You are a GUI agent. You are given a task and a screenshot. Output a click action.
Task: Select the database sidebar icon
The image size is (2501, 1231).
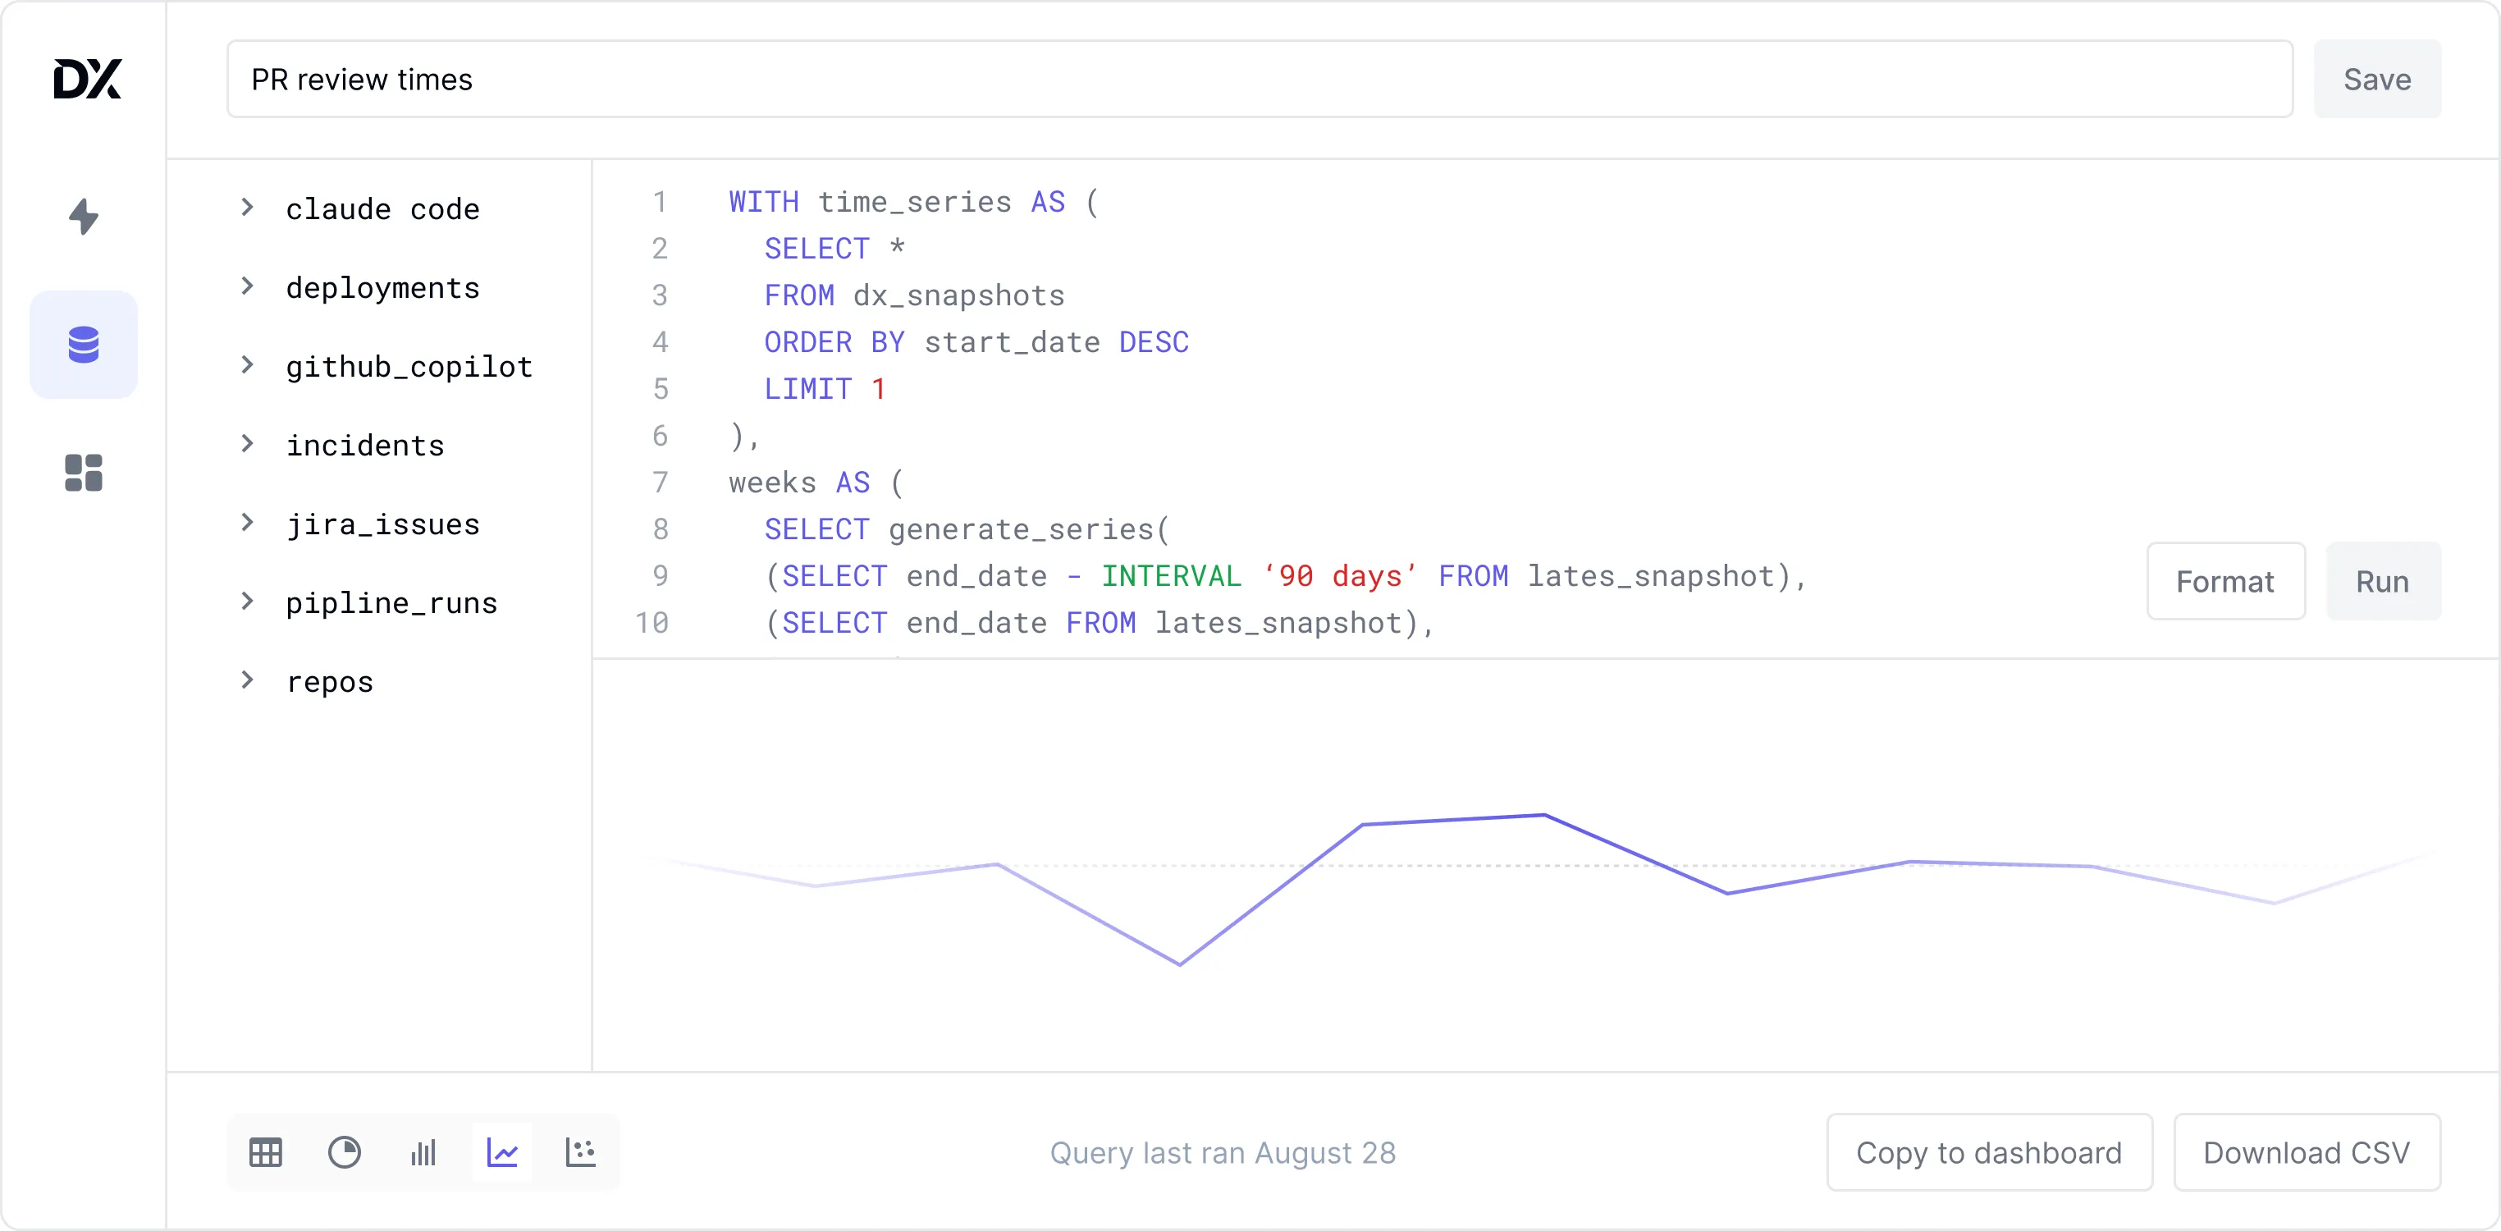click(84, 345)
